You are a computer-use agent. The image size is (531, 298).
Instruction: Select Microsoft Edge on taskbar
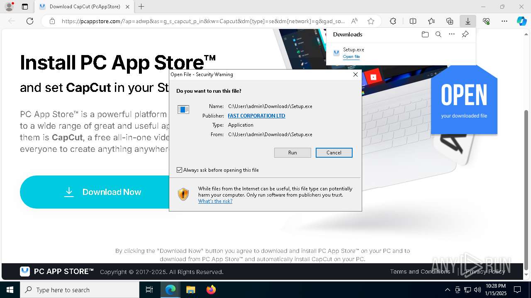171,290
